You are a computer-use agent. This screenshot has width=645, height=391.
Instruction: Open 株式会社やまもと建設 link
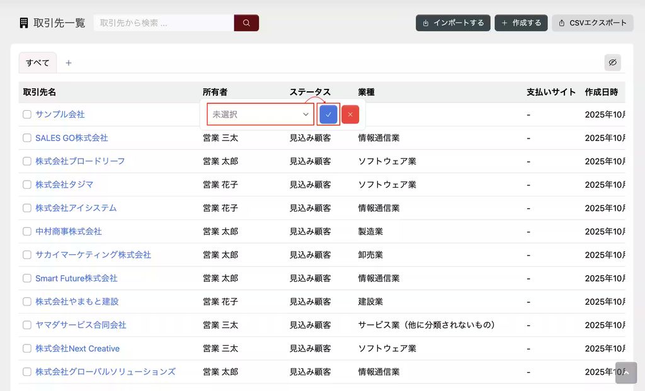(77, 302)
